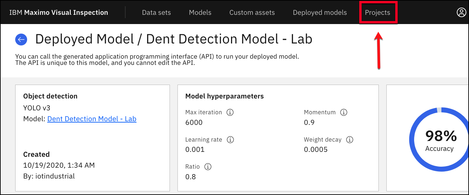Select the Weight decay value 0.0005
469x195 pixels.
click(316, 150)
